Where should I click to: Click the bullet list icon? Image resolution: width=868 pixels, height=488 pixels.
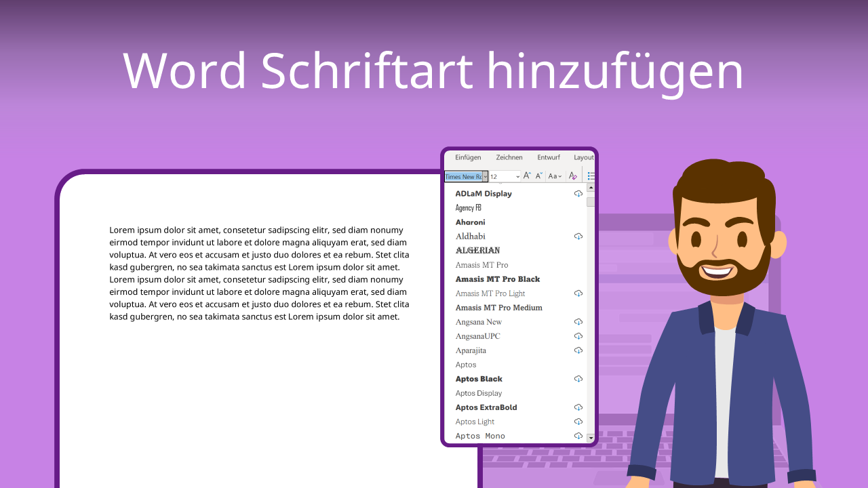tap(591, 175)
